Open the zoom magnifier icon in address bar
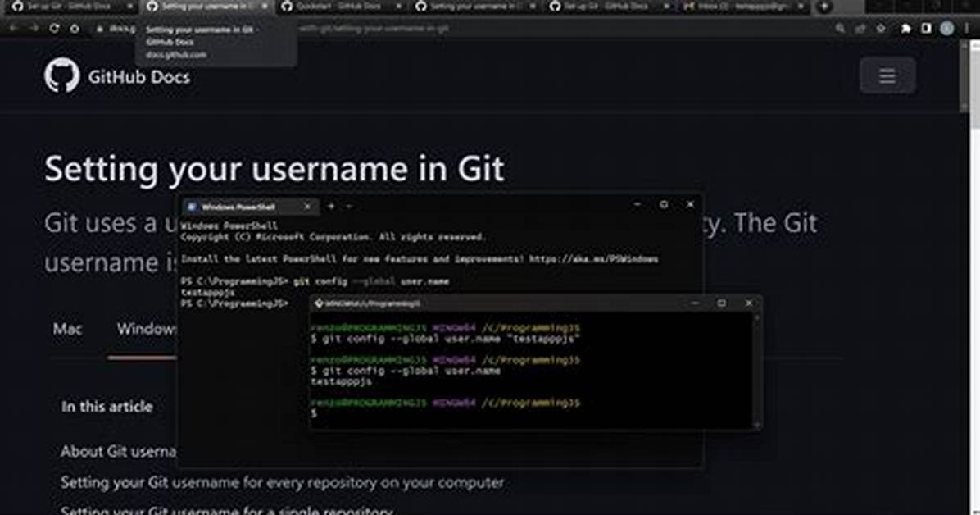The image size is (980, 515). 840,28
